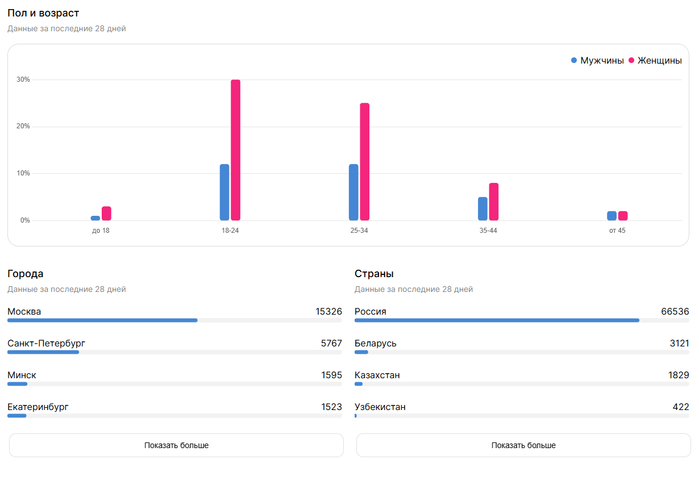699x485 pixels.
Task: Click the blue men bar for от 45
Action: [x=611, y=216]
